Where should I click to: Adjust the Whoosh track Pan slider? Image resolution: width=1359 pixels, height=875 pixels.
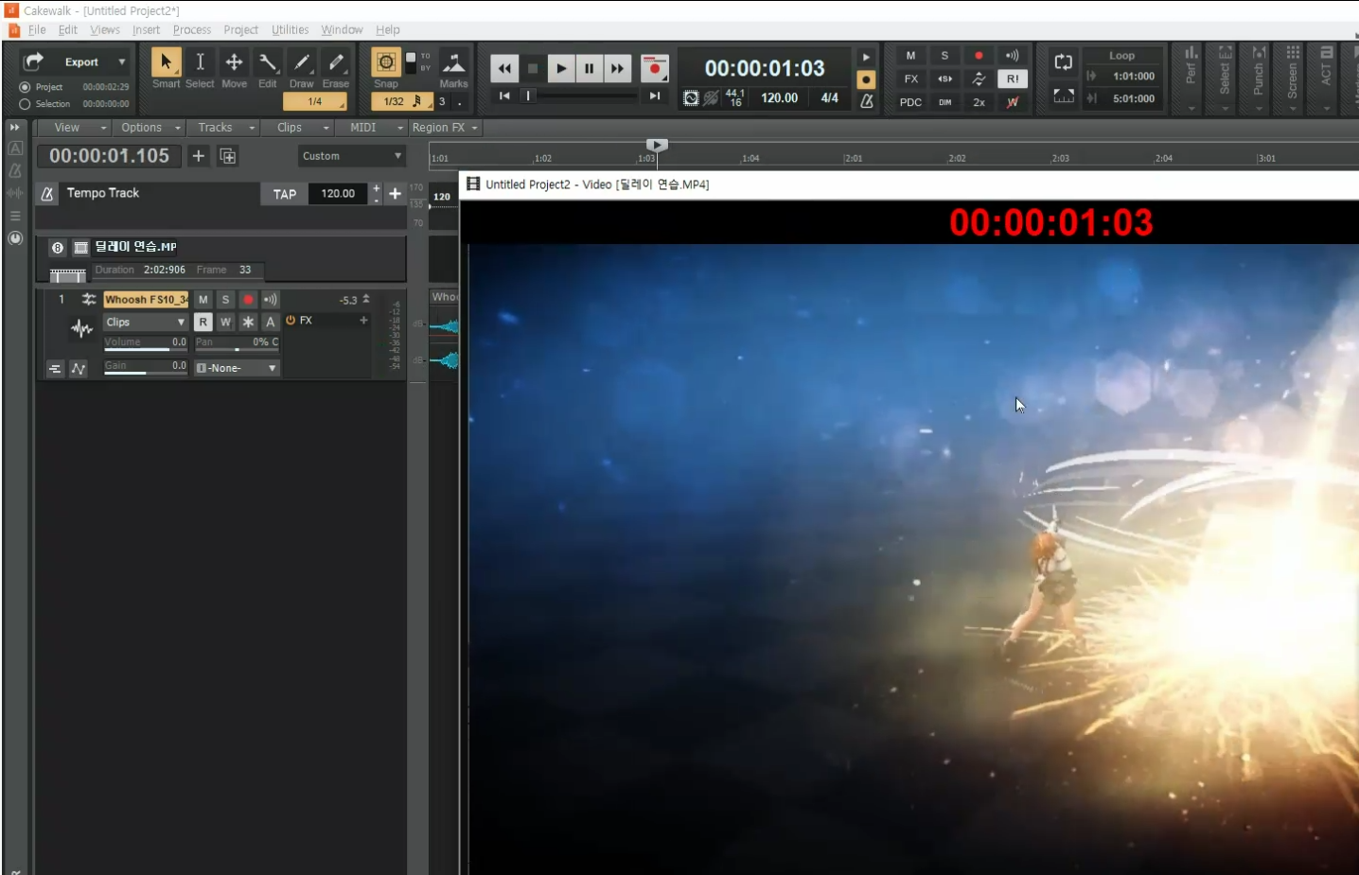(237, 343)
